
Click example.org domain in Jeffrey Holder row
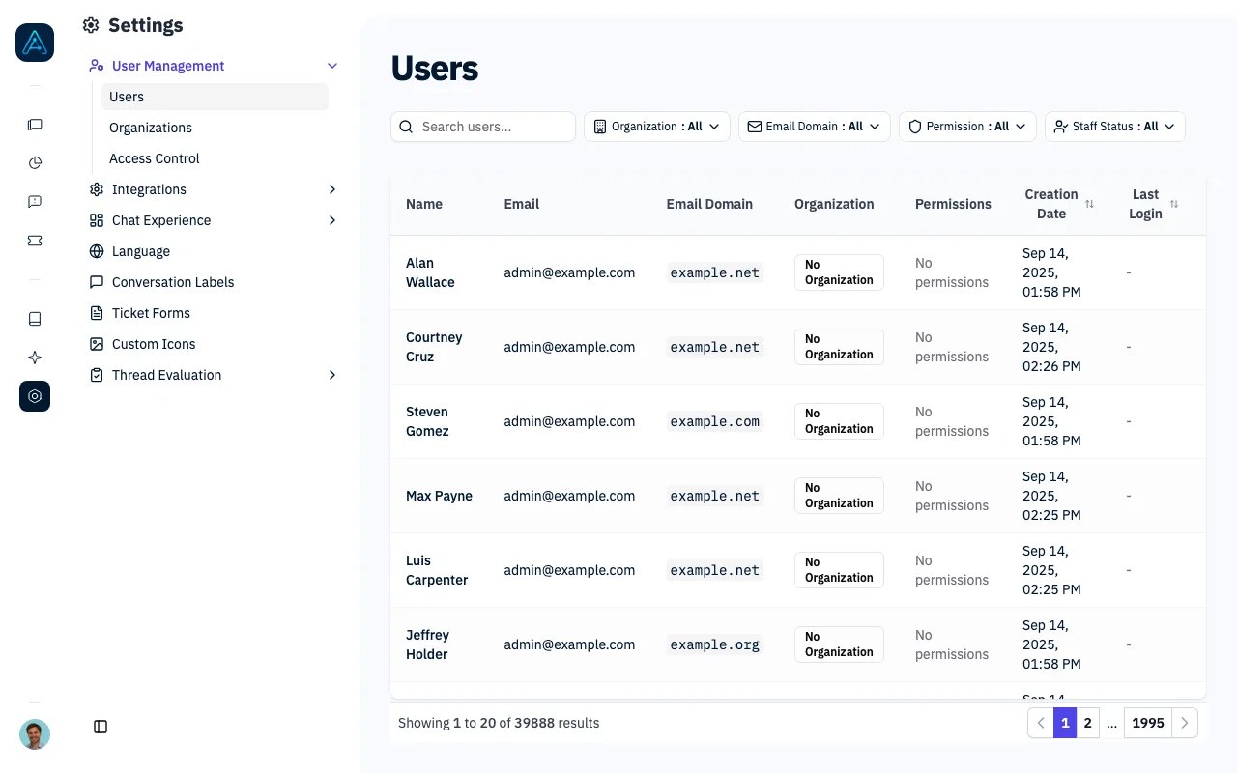point(715,644)
